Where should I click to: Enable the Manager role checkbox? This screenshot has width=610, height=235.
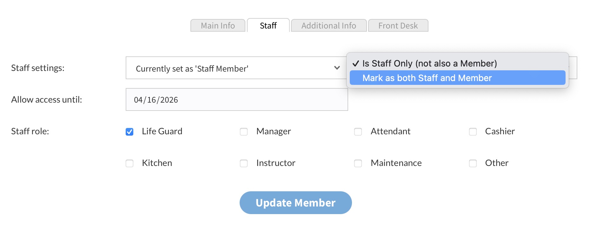coord(244,132)
